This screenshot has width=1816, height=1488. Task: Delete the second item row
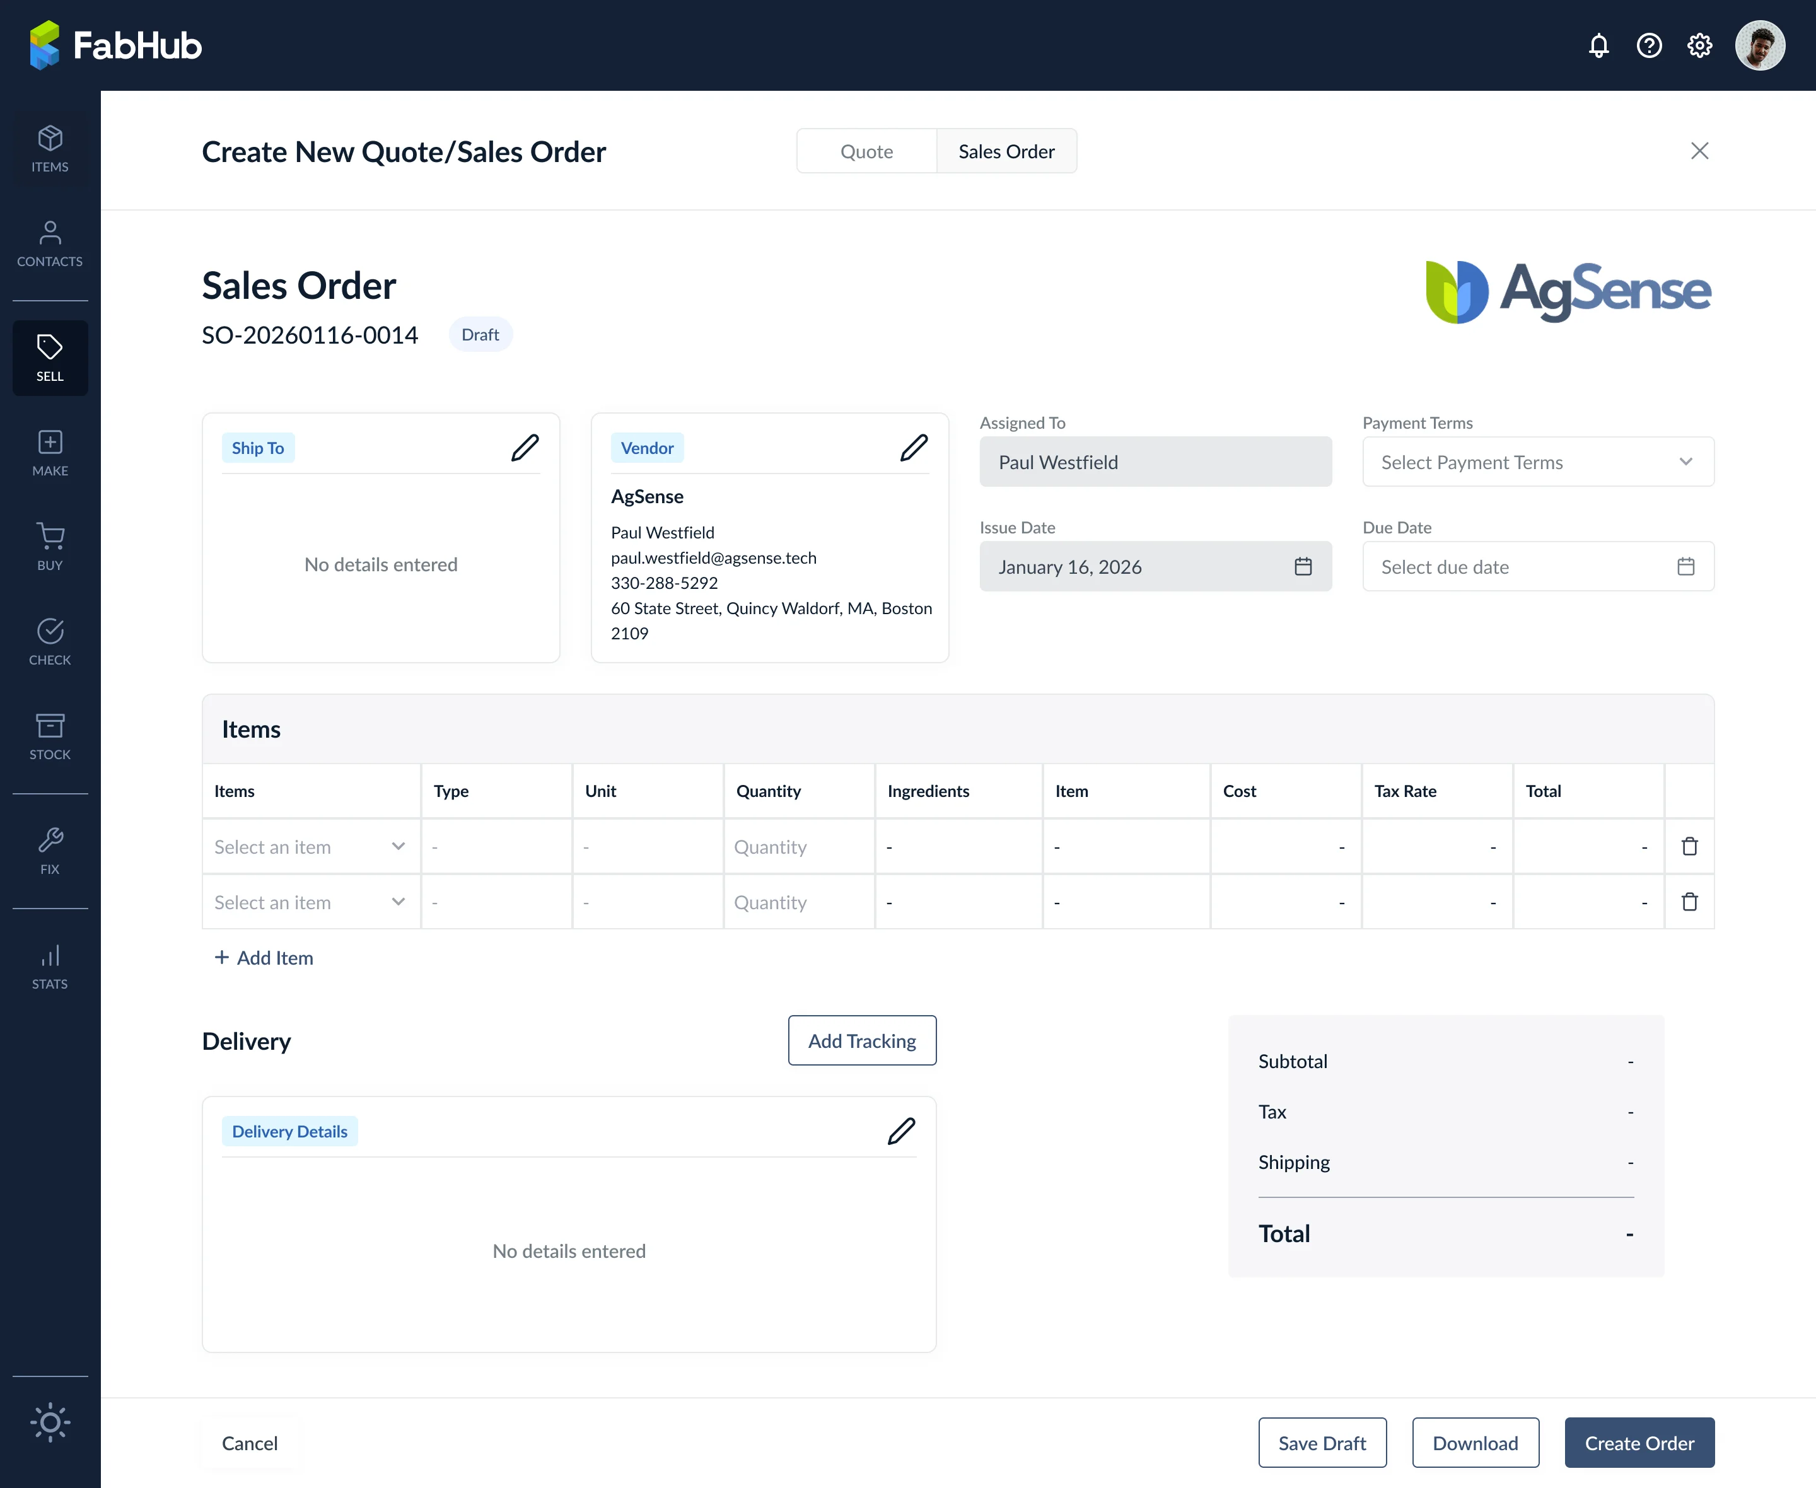point(1689,902)
